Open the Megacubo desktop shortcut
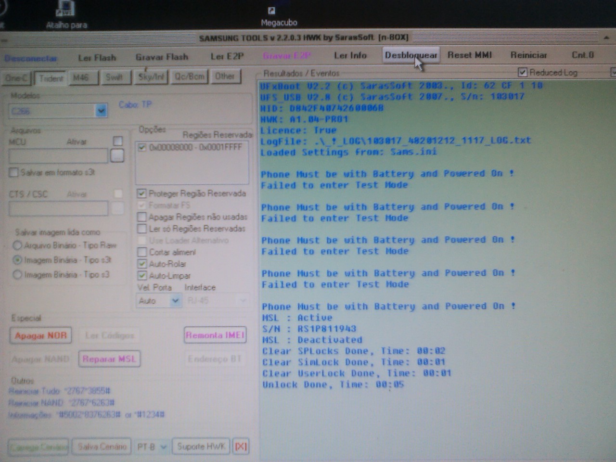Screen dimensions: 616x462 pos(279,16)
